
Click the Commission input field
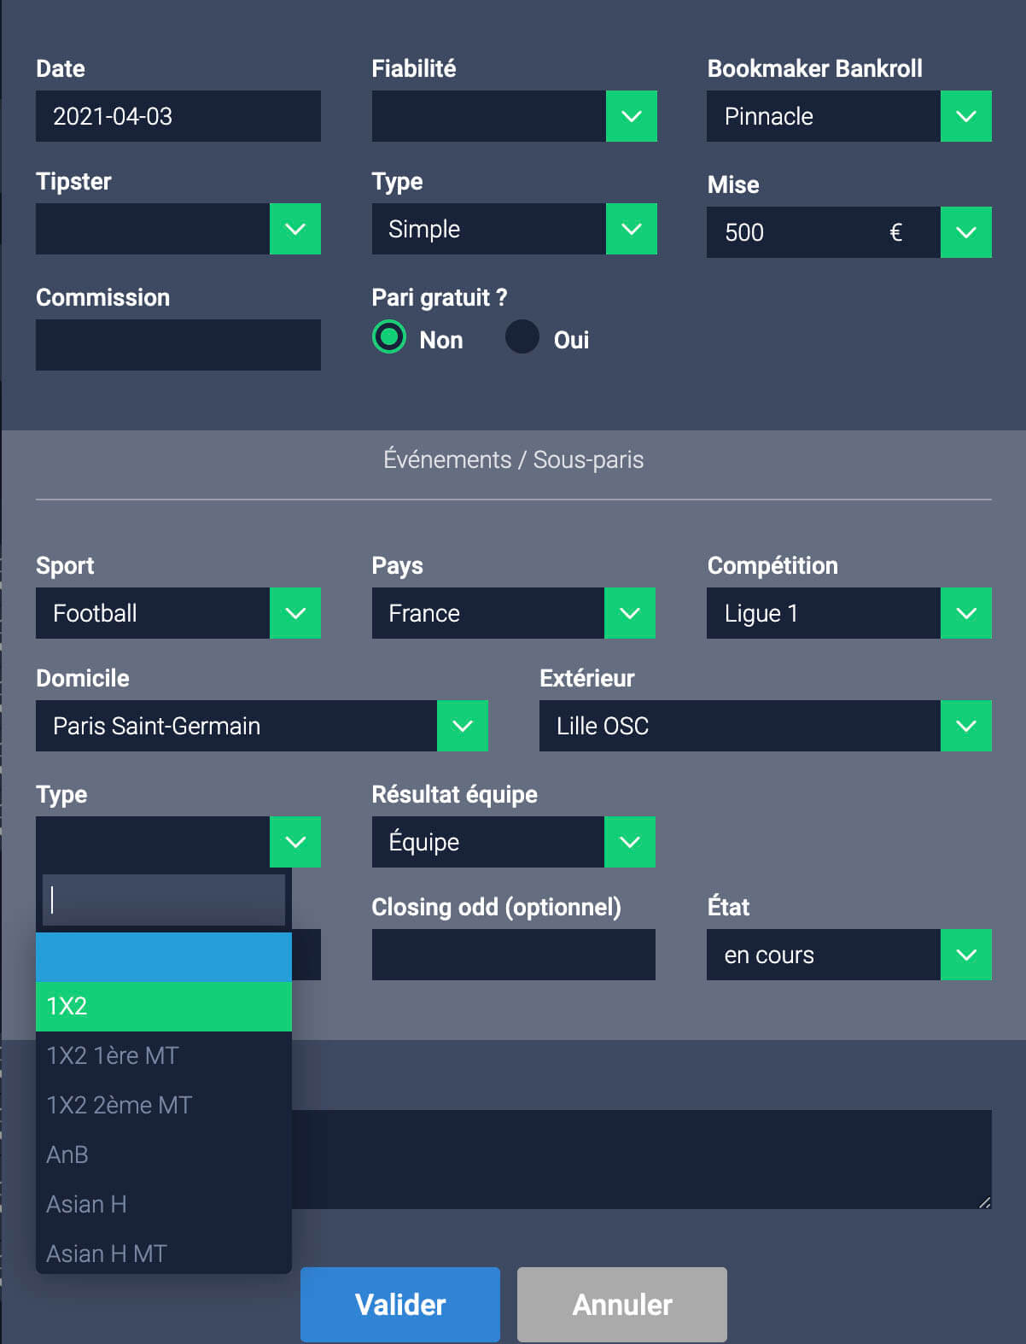(x=178, y=345)
